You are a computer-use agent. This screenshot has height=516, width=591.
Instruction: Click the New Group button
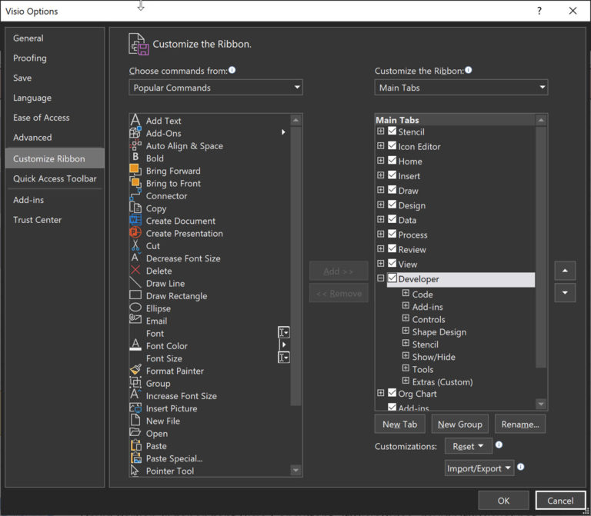click(x=459, y=424)
